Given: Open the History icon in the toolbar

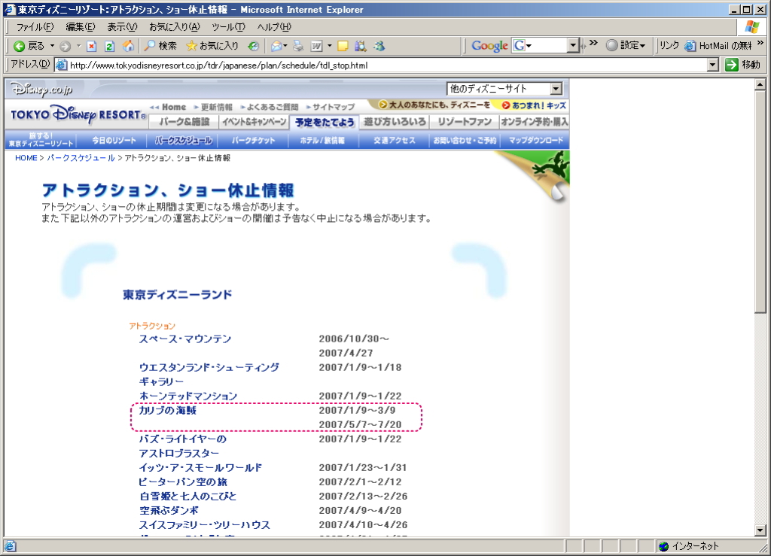Looking at the screenshot, I should coord(253,46).
